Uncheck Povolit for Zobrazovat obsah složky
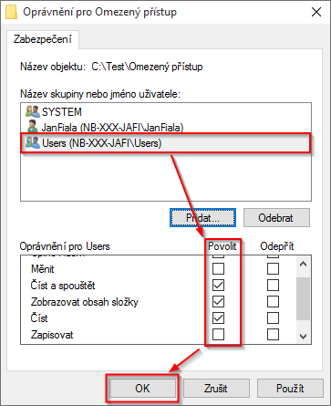 coord(218,302)
